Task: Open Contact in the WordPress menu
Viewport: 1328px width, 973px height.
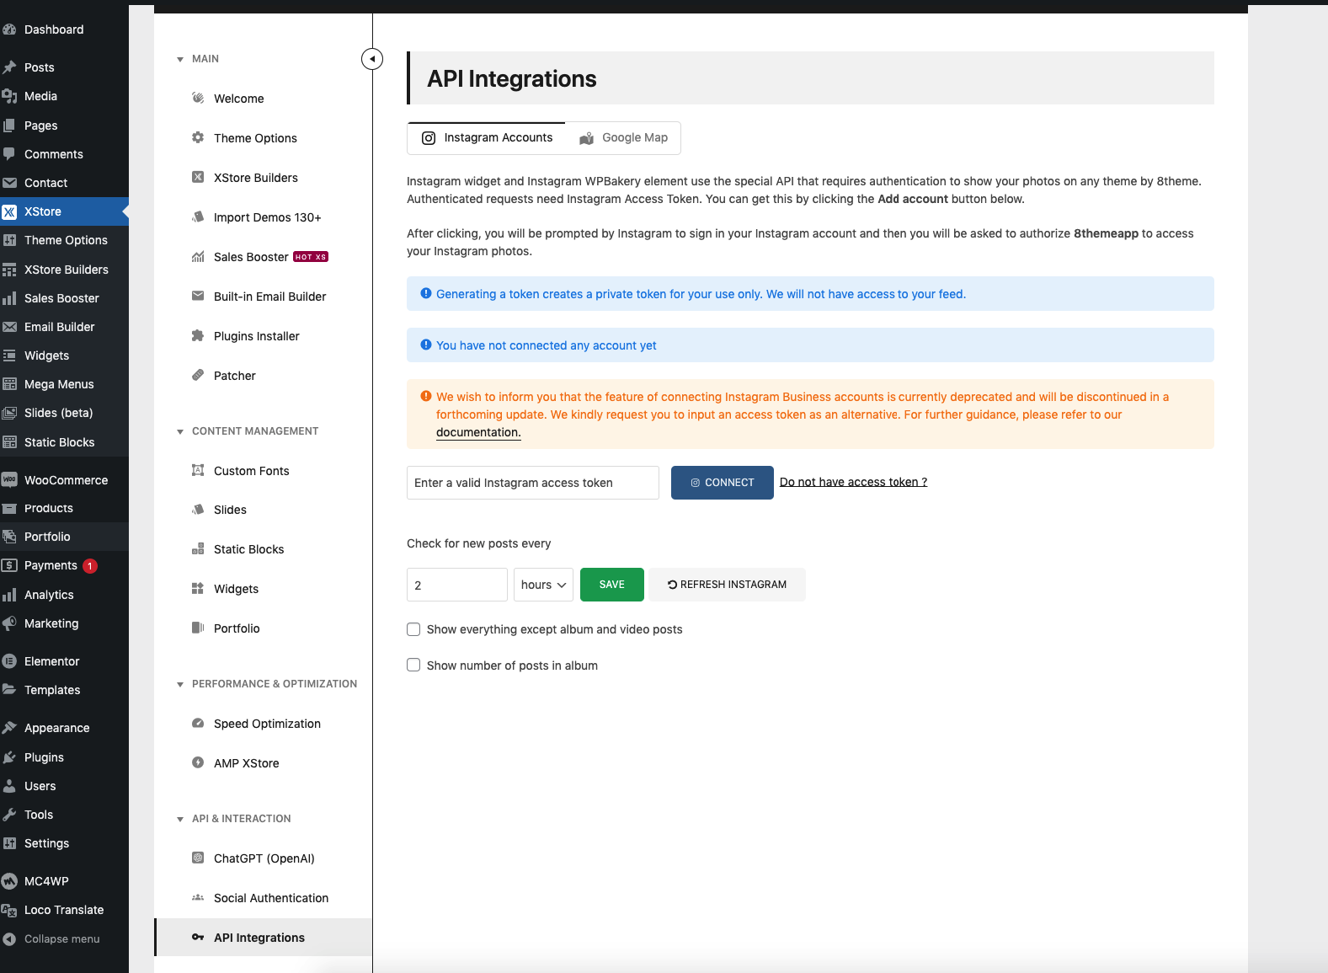Action: tap(64, 183)
